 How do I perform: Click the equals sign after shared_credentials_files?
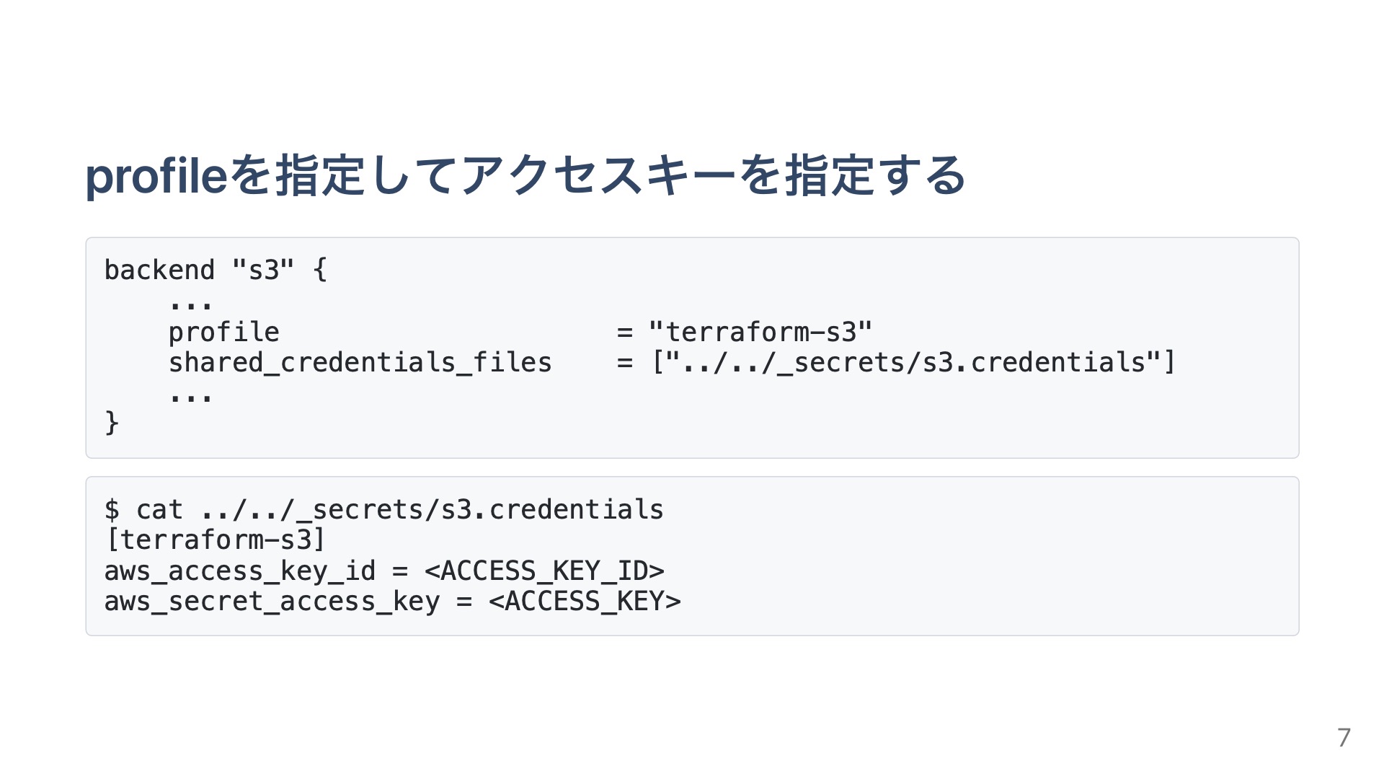(x=624, y=363)
